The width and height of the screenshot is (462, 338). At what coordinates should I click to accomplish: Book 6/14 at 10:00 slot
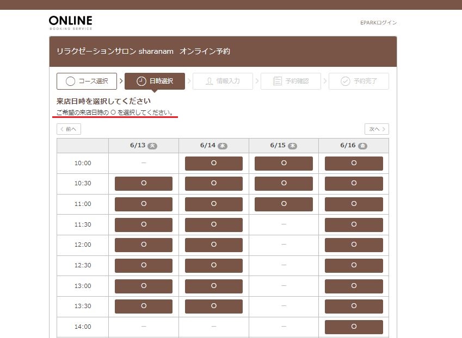click(x=214, y=163)
